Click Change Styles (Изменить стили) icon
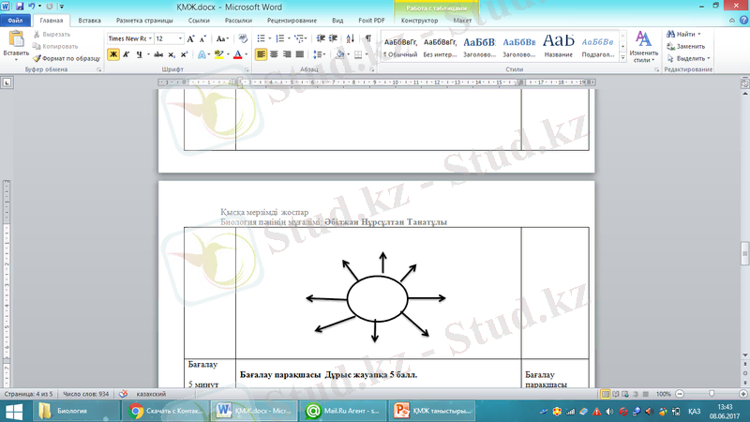The width and height of the screenshot is (750, 422). tap(643, 43)
